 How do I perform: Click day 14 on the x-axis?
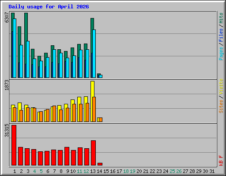99,171
